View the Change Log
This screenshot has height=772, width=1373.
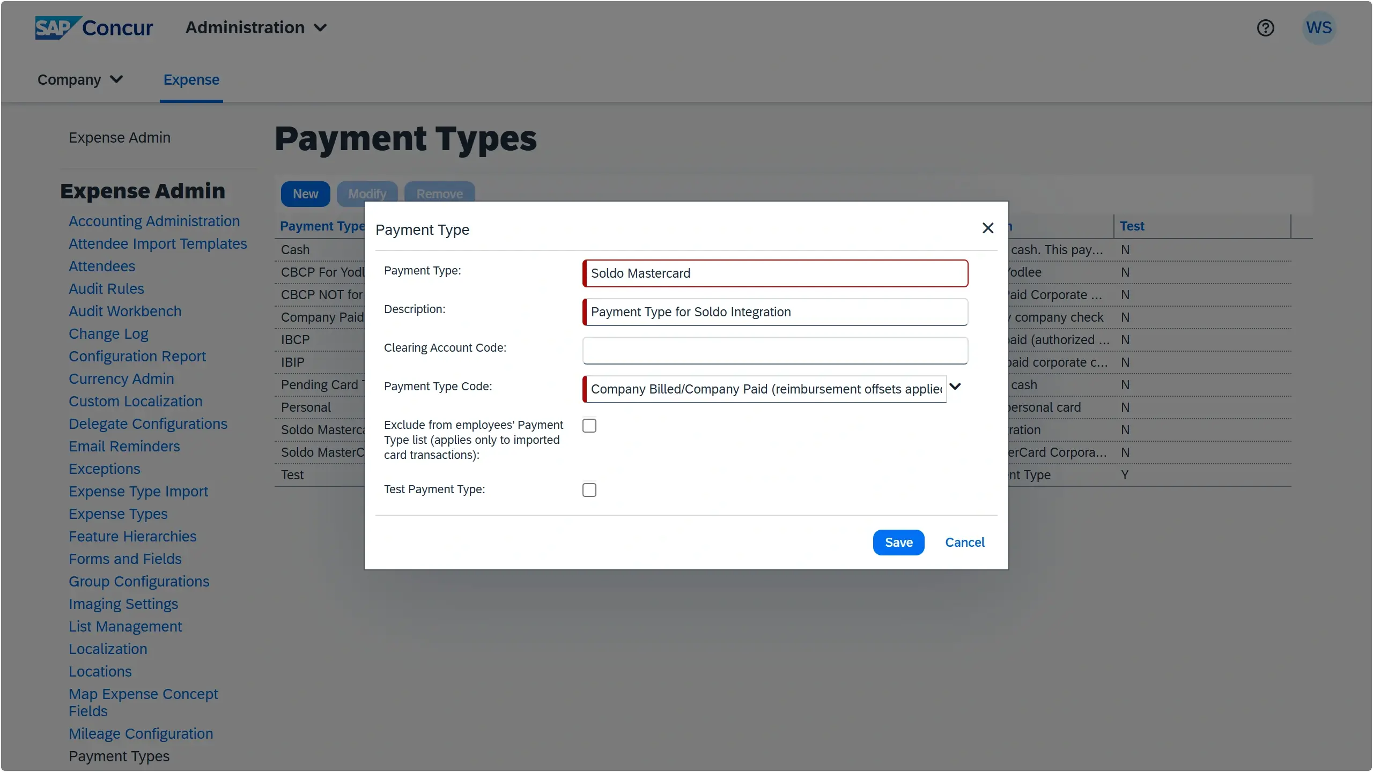[x=108, y=333]
